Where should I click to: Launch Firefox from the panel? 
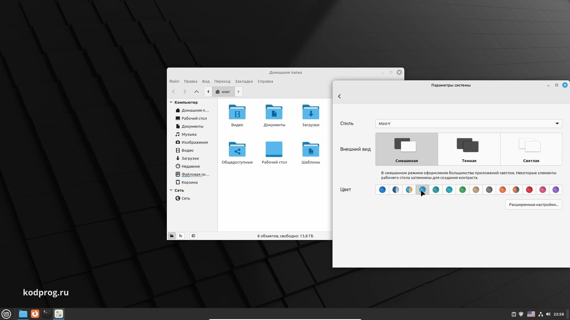click(35, 314)
